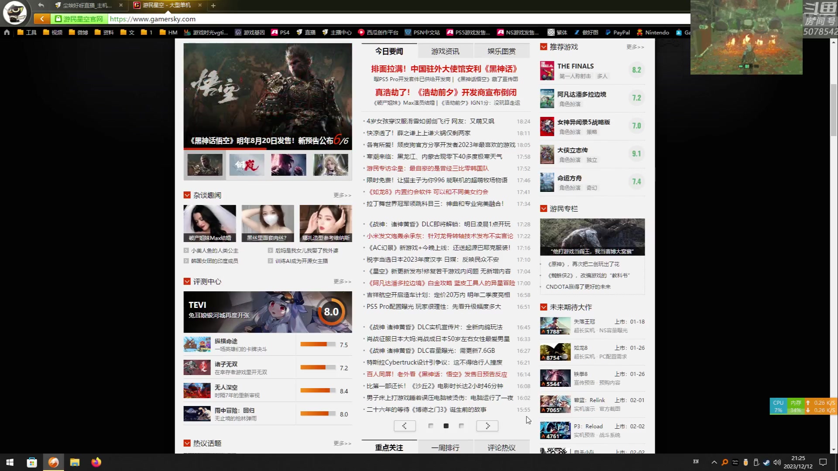Screen dimensions: 838x471
Task: Select the 评论热议 tab
Action: click(x=501, y=447)
